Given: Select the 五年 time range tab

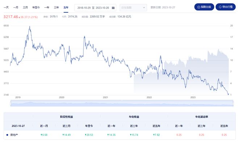Looking at the screenshot, I should point(66,7).
